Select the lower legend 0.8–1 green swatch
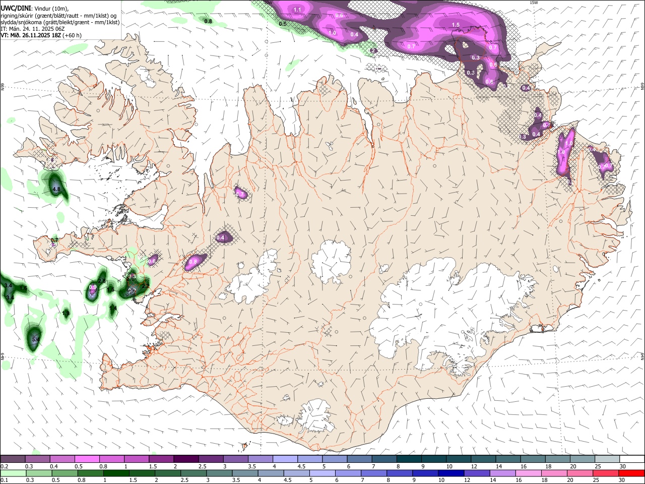The width and height of the screenshot is (645, 484). click(90, 473)
